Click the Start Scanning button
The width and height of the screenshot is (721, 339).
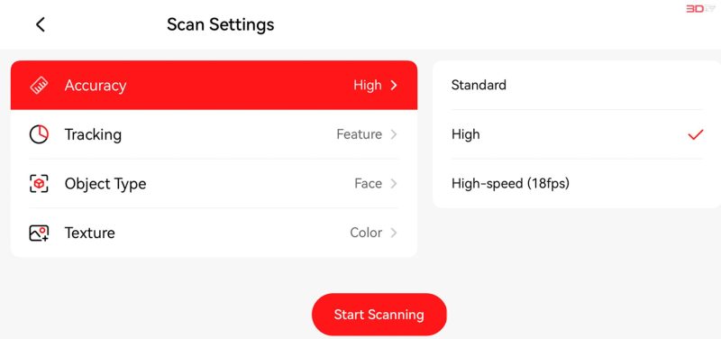[379, 315]
